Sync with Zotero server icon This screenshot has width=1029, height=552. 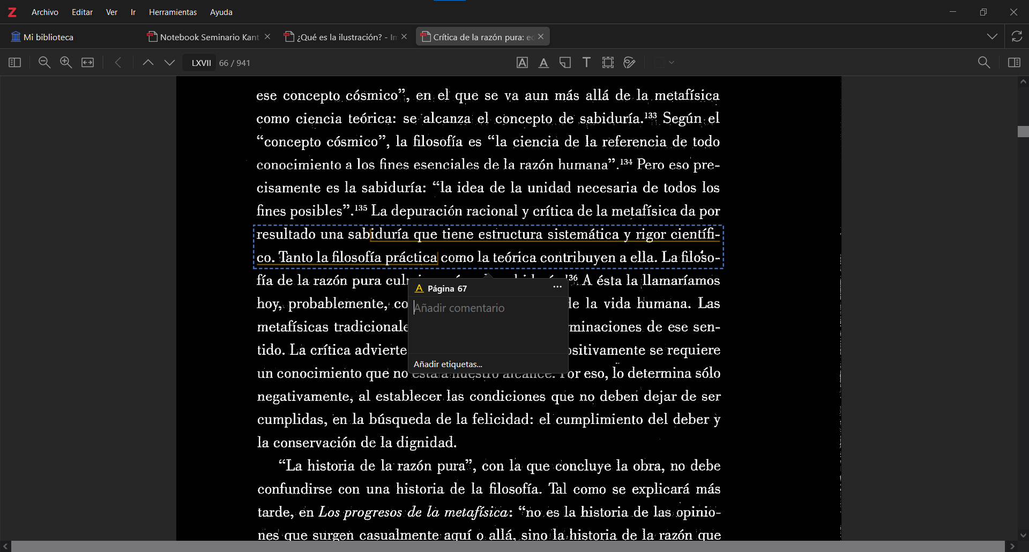(x=1017, y=36)
